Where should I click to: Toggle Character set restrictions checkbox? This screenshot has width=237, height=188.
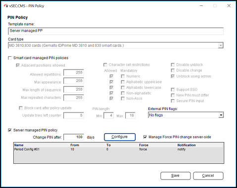(105, 65)
